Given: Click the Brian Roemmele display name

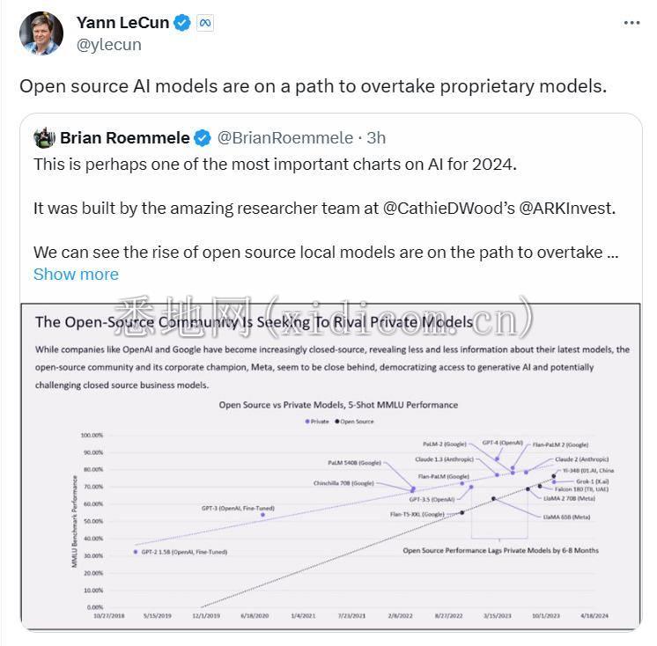Looking at the screenshot, I should [x=125, y=138].
